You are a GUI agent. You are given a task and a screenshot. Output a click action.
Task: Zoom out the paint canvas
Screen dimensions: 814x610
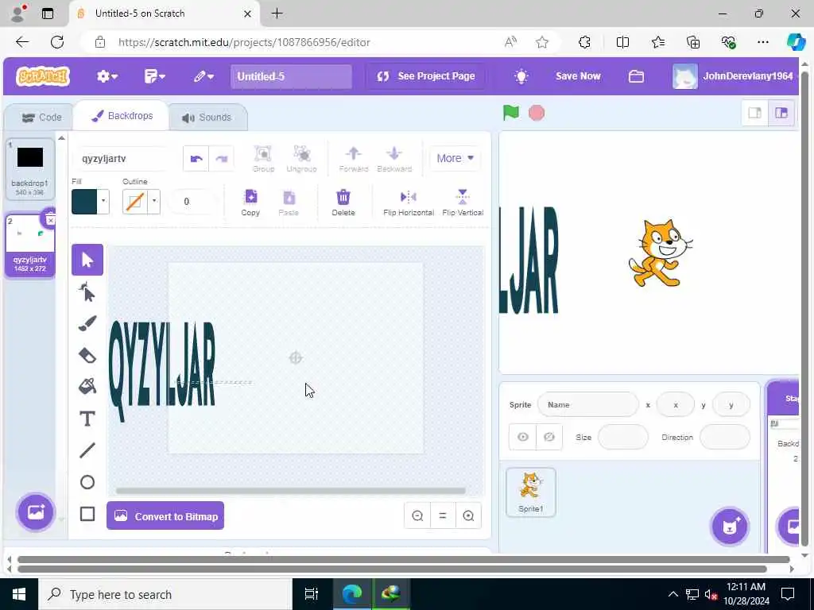(417, 515)
